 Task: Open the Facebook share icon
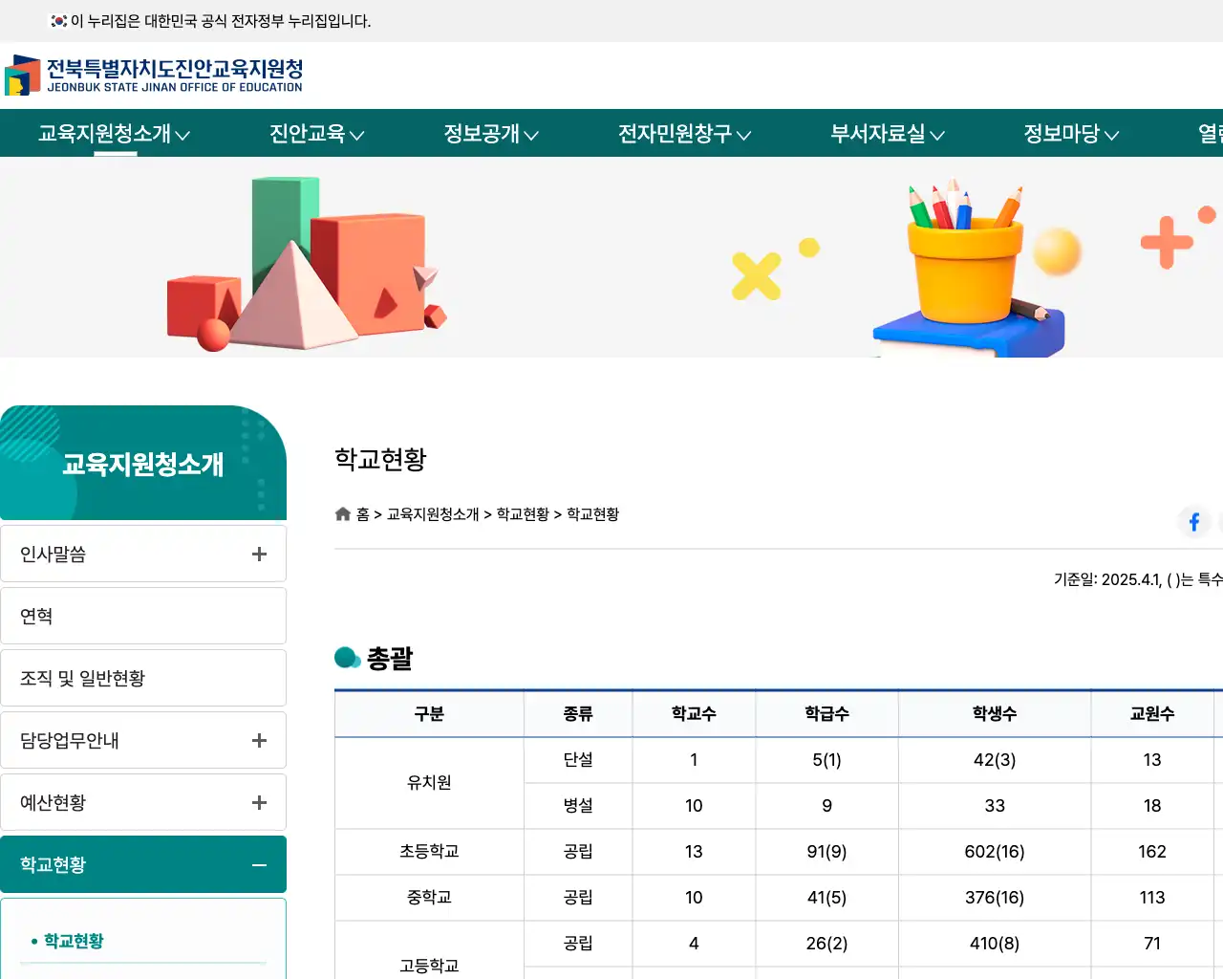pyautogui.click(x=1193, y=521)
